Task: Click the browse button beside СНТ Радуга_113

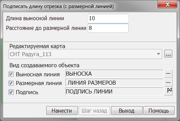Action: [x=168, y=53]
